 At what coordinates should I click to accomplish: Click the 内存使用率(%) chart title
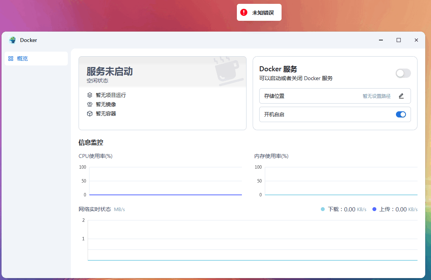click(271, 156)
